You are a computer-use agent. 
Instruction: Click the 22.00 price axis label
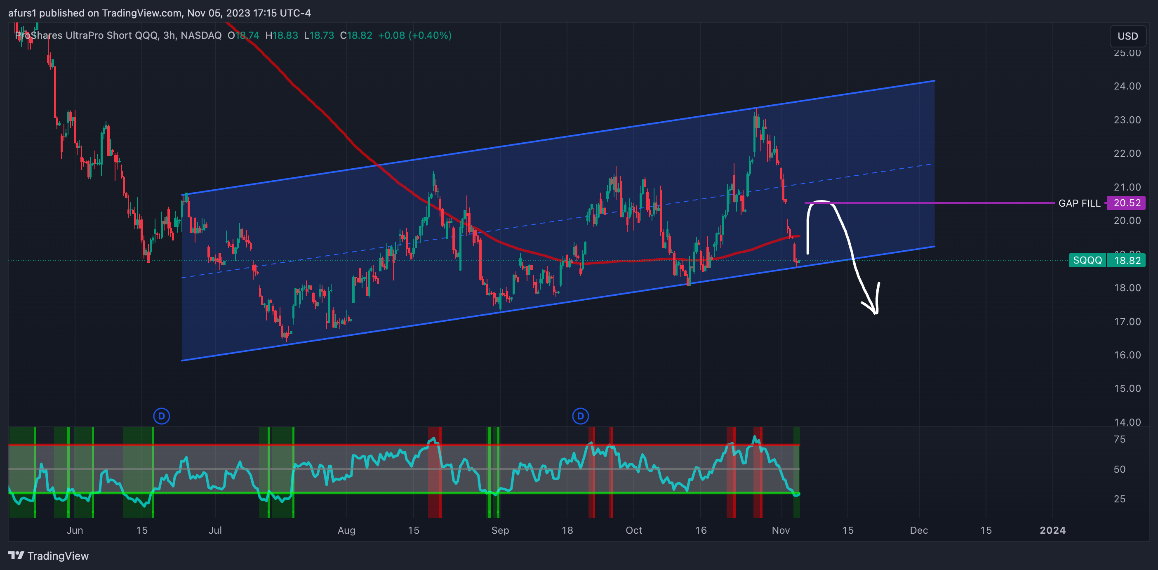[x=1127, y=153]
